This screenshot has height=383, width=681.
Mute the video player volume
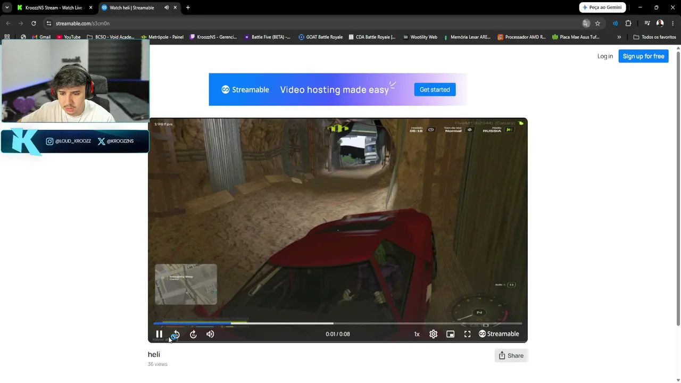[210, 334]
